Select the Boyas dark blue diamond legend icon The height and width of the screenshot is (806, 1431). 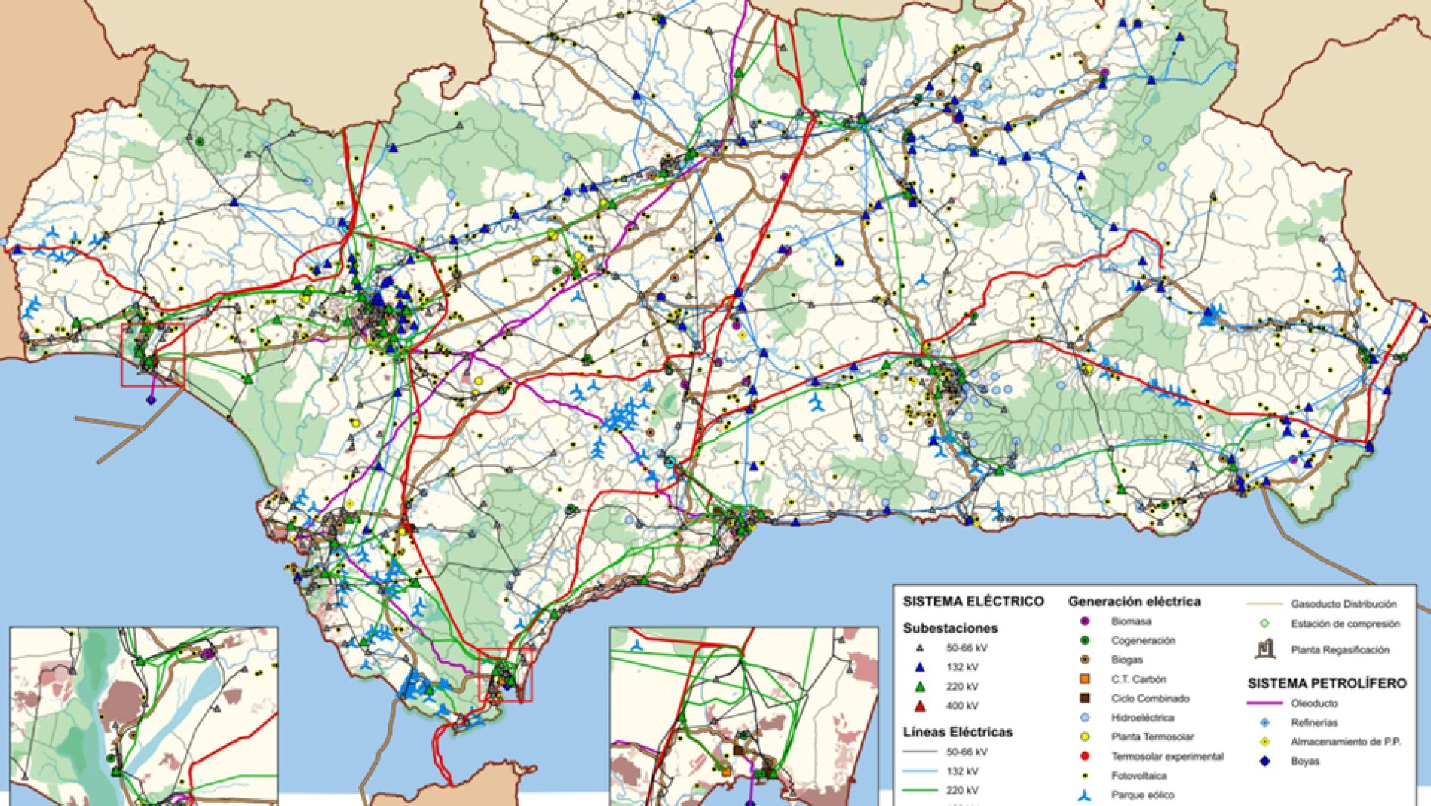pos(1264,762)
